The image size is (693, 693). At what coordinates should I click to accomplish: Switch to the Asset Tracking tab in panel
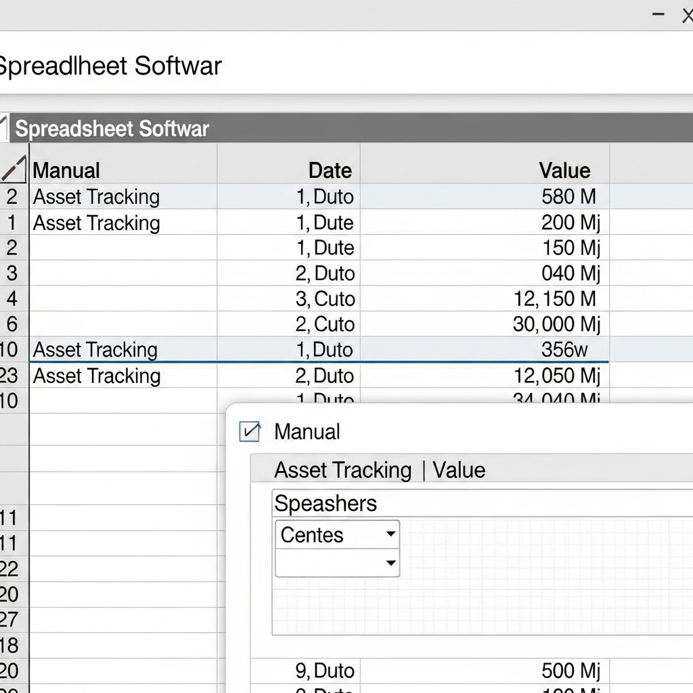coord(342,470)
